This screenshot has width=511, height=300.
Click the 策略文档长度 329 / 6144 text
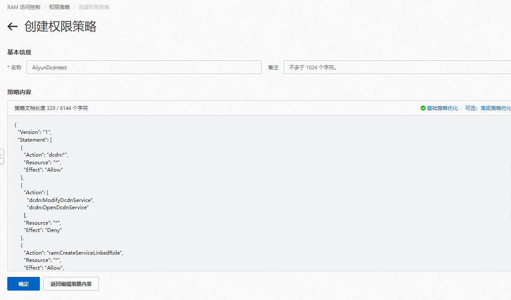[x=51, y=108]
